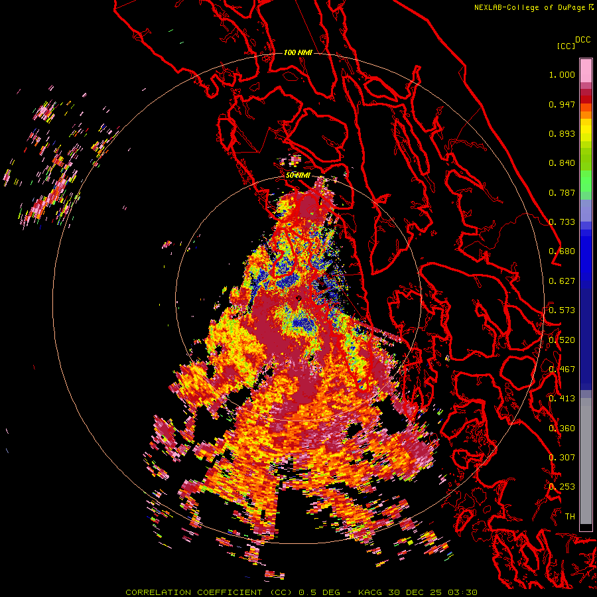
Task: Click the 0.840 color scale value
Action: [562, 163]
